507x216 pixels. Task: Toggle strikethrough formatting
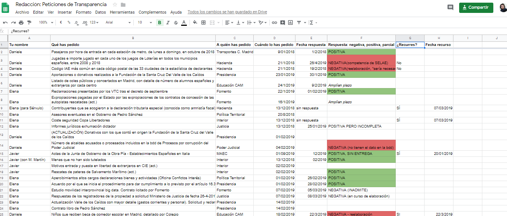click(175, 23)
